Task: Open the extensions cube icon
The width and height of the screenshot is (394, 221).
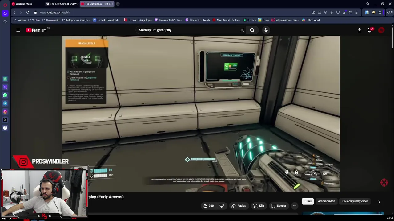Action: pos(380,12)
